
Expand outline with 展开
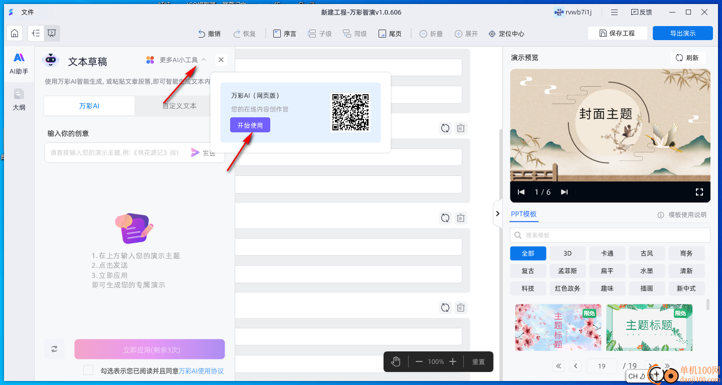point(466,34)
